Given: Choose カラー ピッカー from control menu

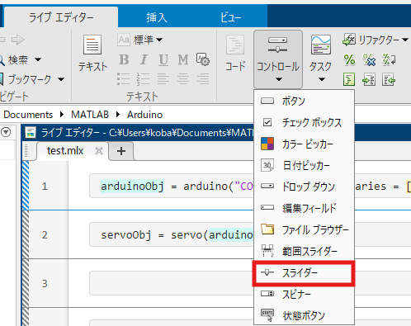Looking at the screenshot, I should point(304,144).
